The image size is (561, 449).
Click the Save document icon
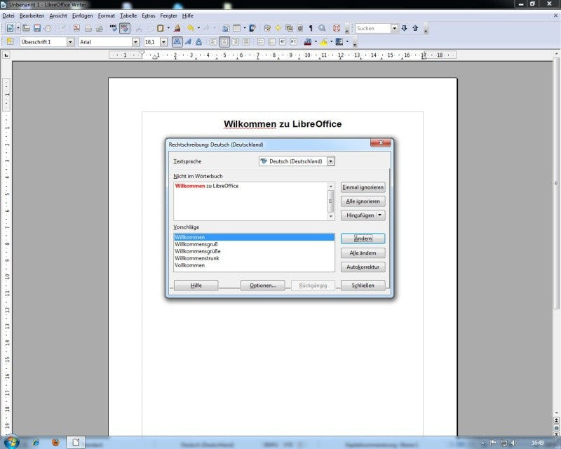tap(37, 28)
